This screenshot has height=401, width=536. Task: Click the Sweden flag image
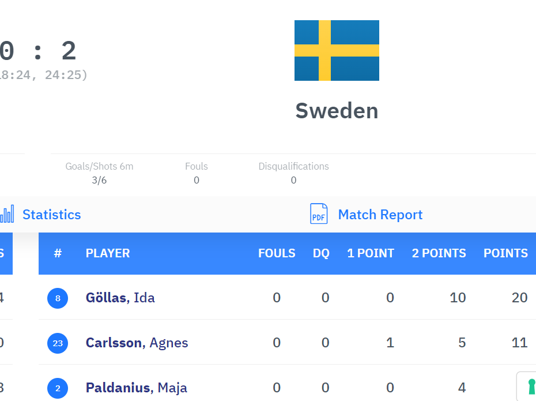(337, 51)
